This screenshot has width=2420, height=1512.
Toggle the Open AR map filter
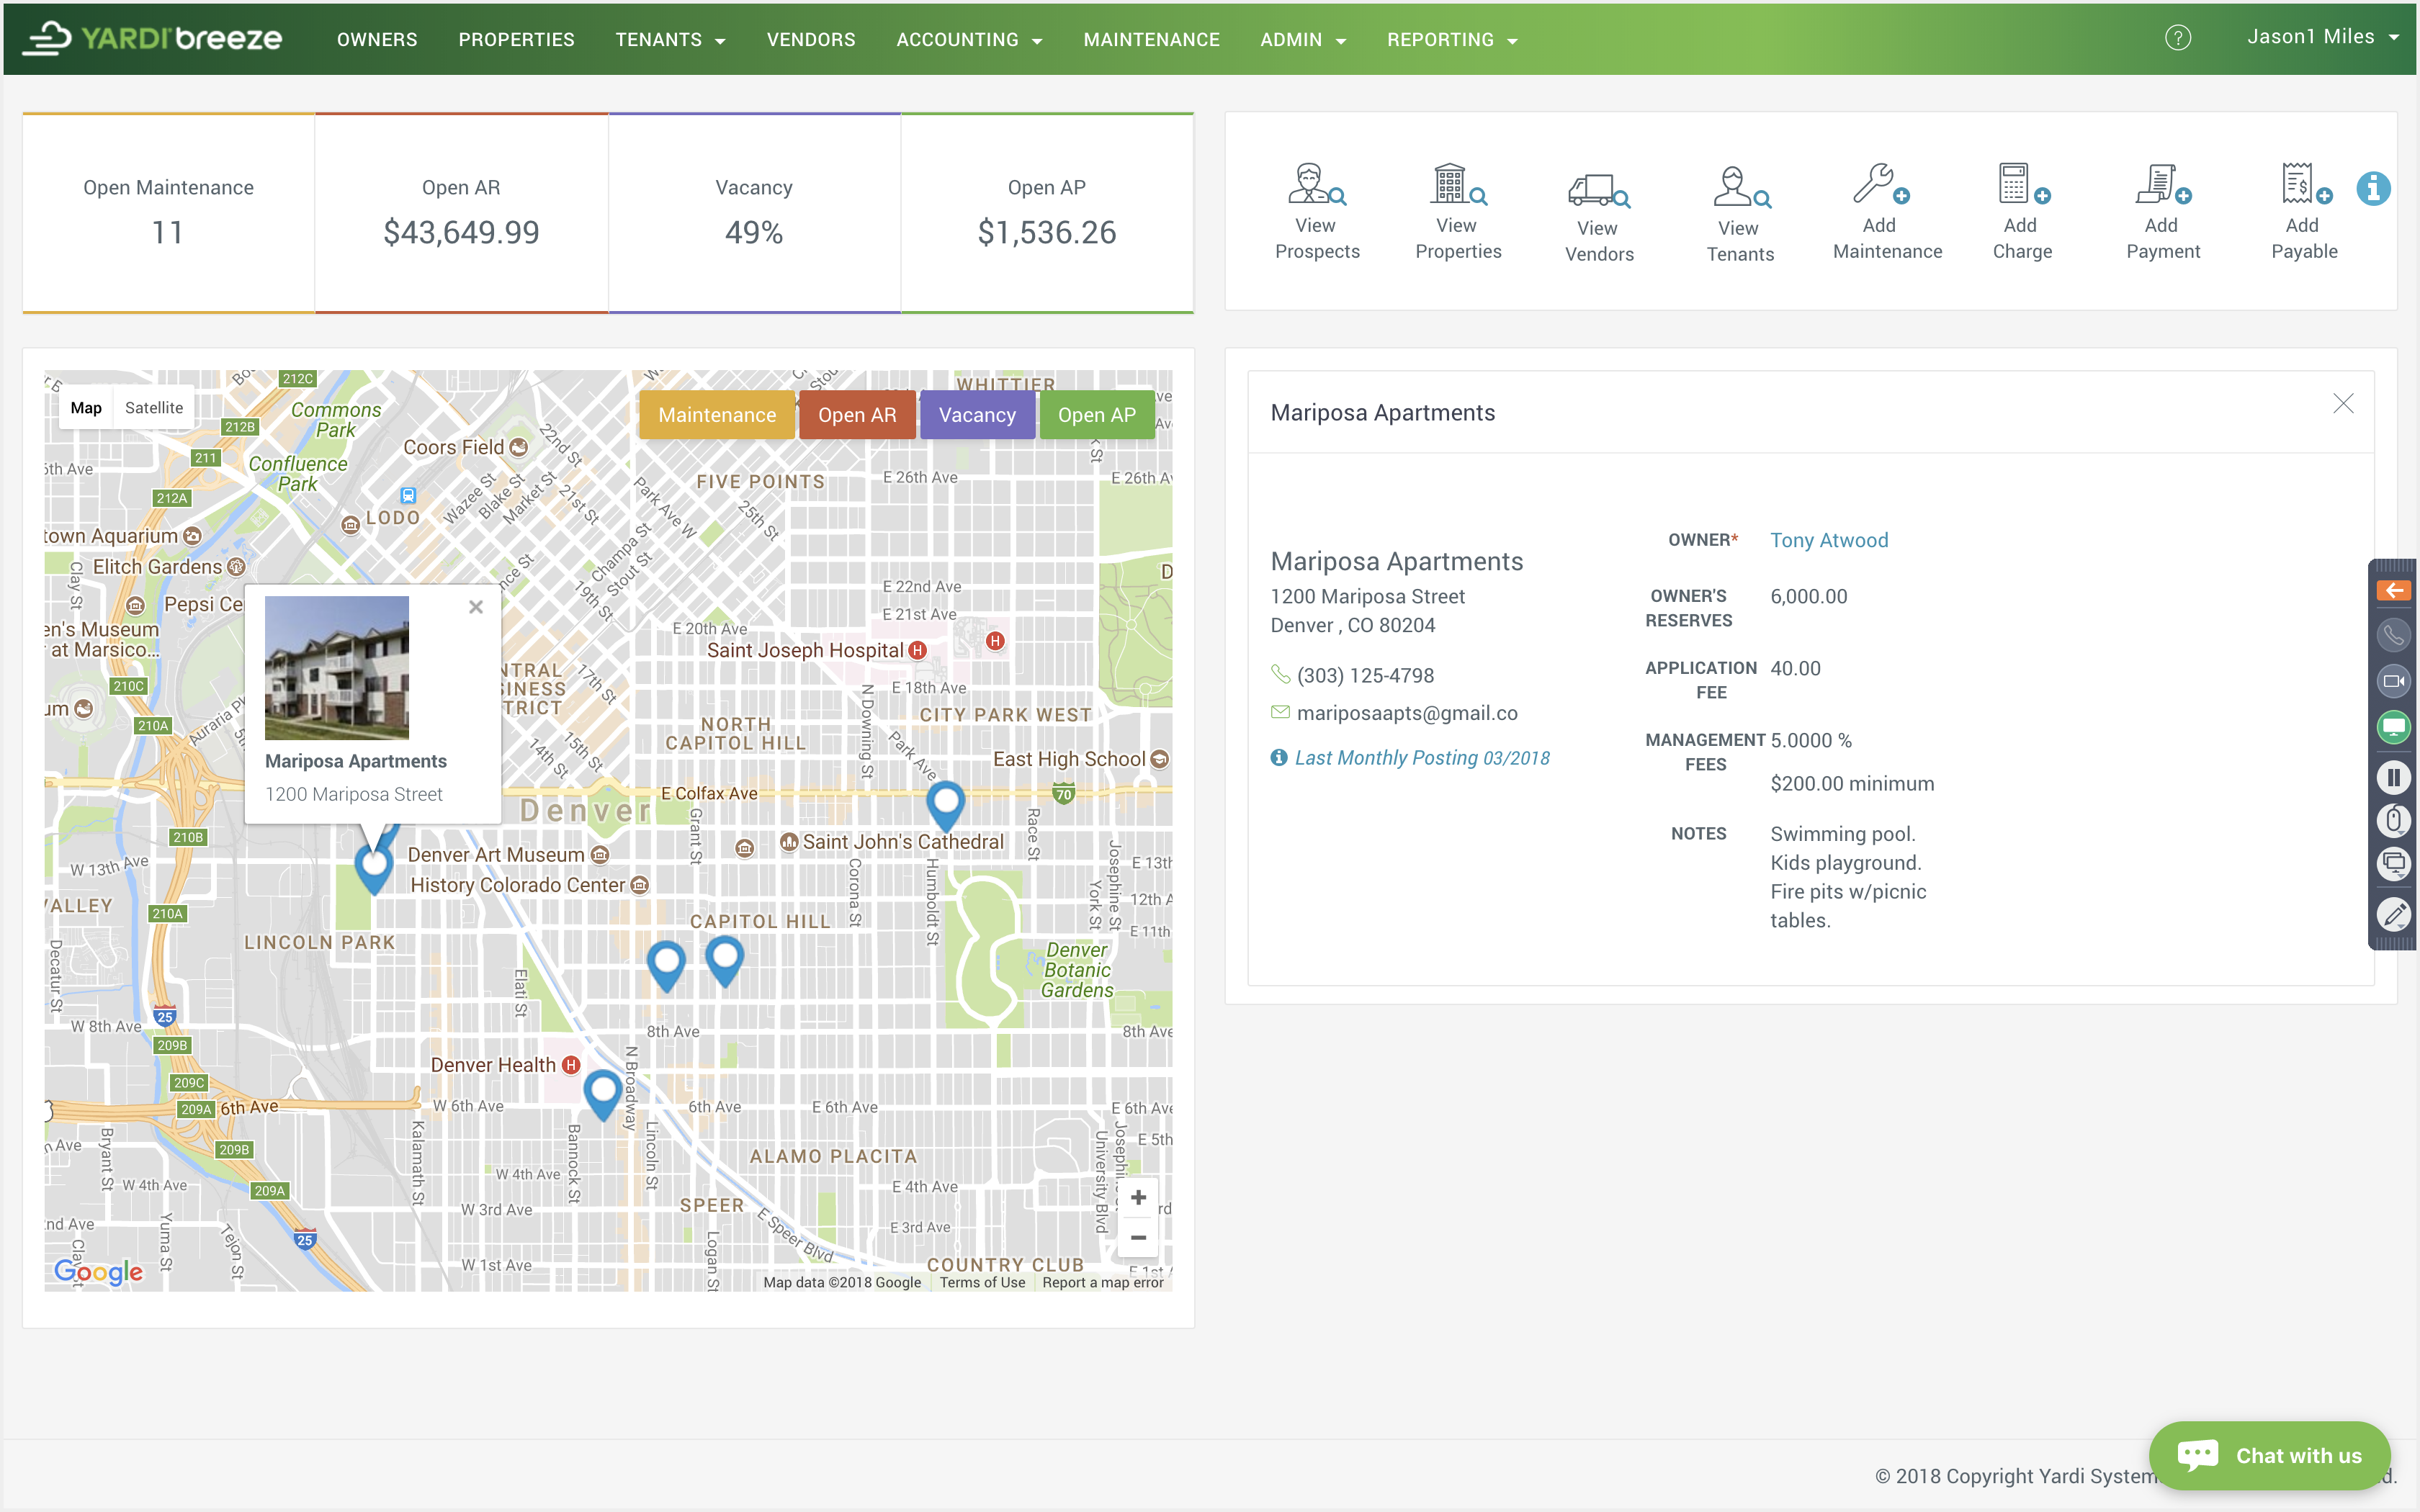pyautogui.click(x=856, y=415)
